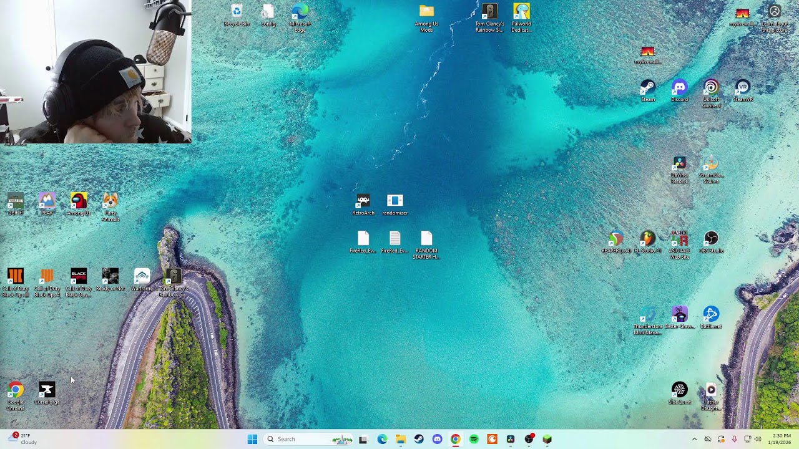Launch the CurseForge desktop shortcut
The height and width of the screenshot is (449, 799).
pyautogui.click(x=47, y=394)
